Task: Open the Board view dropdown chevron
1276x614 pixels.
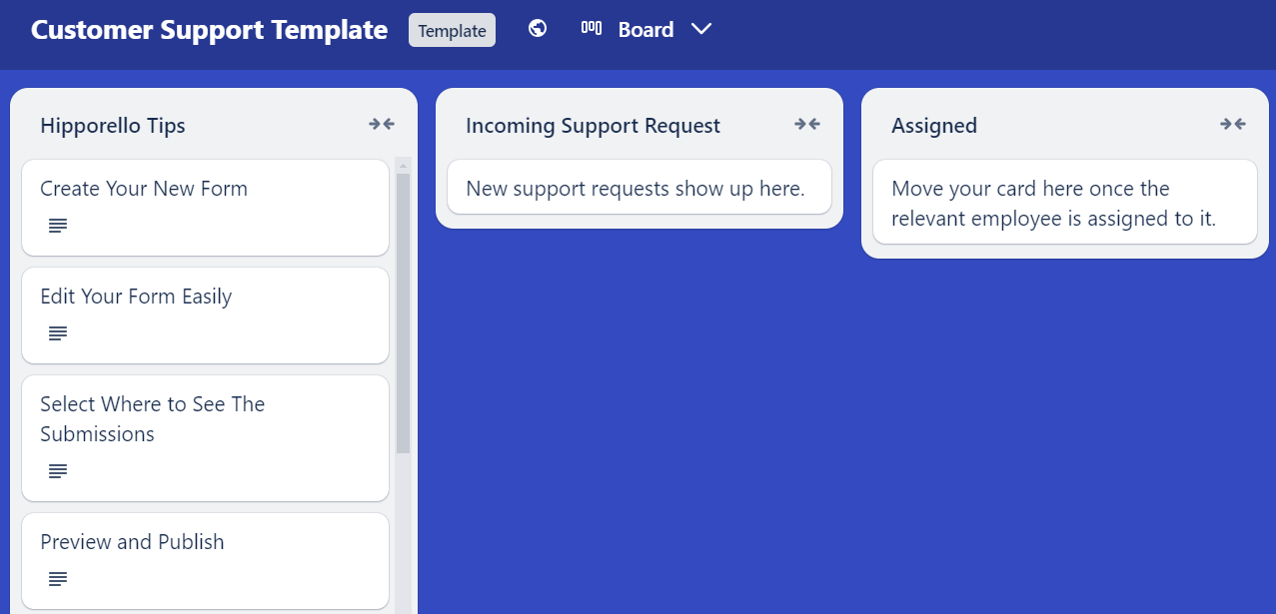Action: [x=701, y=30]
